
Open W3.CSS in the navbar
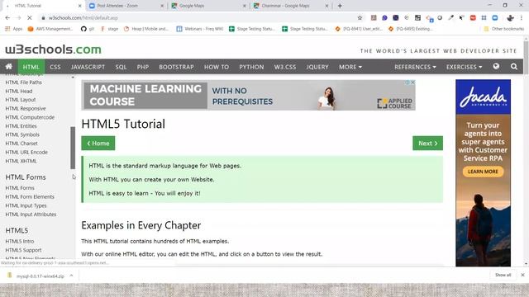284,67
